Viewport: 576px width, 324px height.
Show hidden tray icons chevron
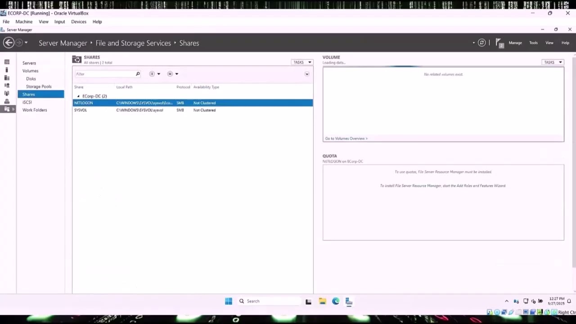pos(507,301)
